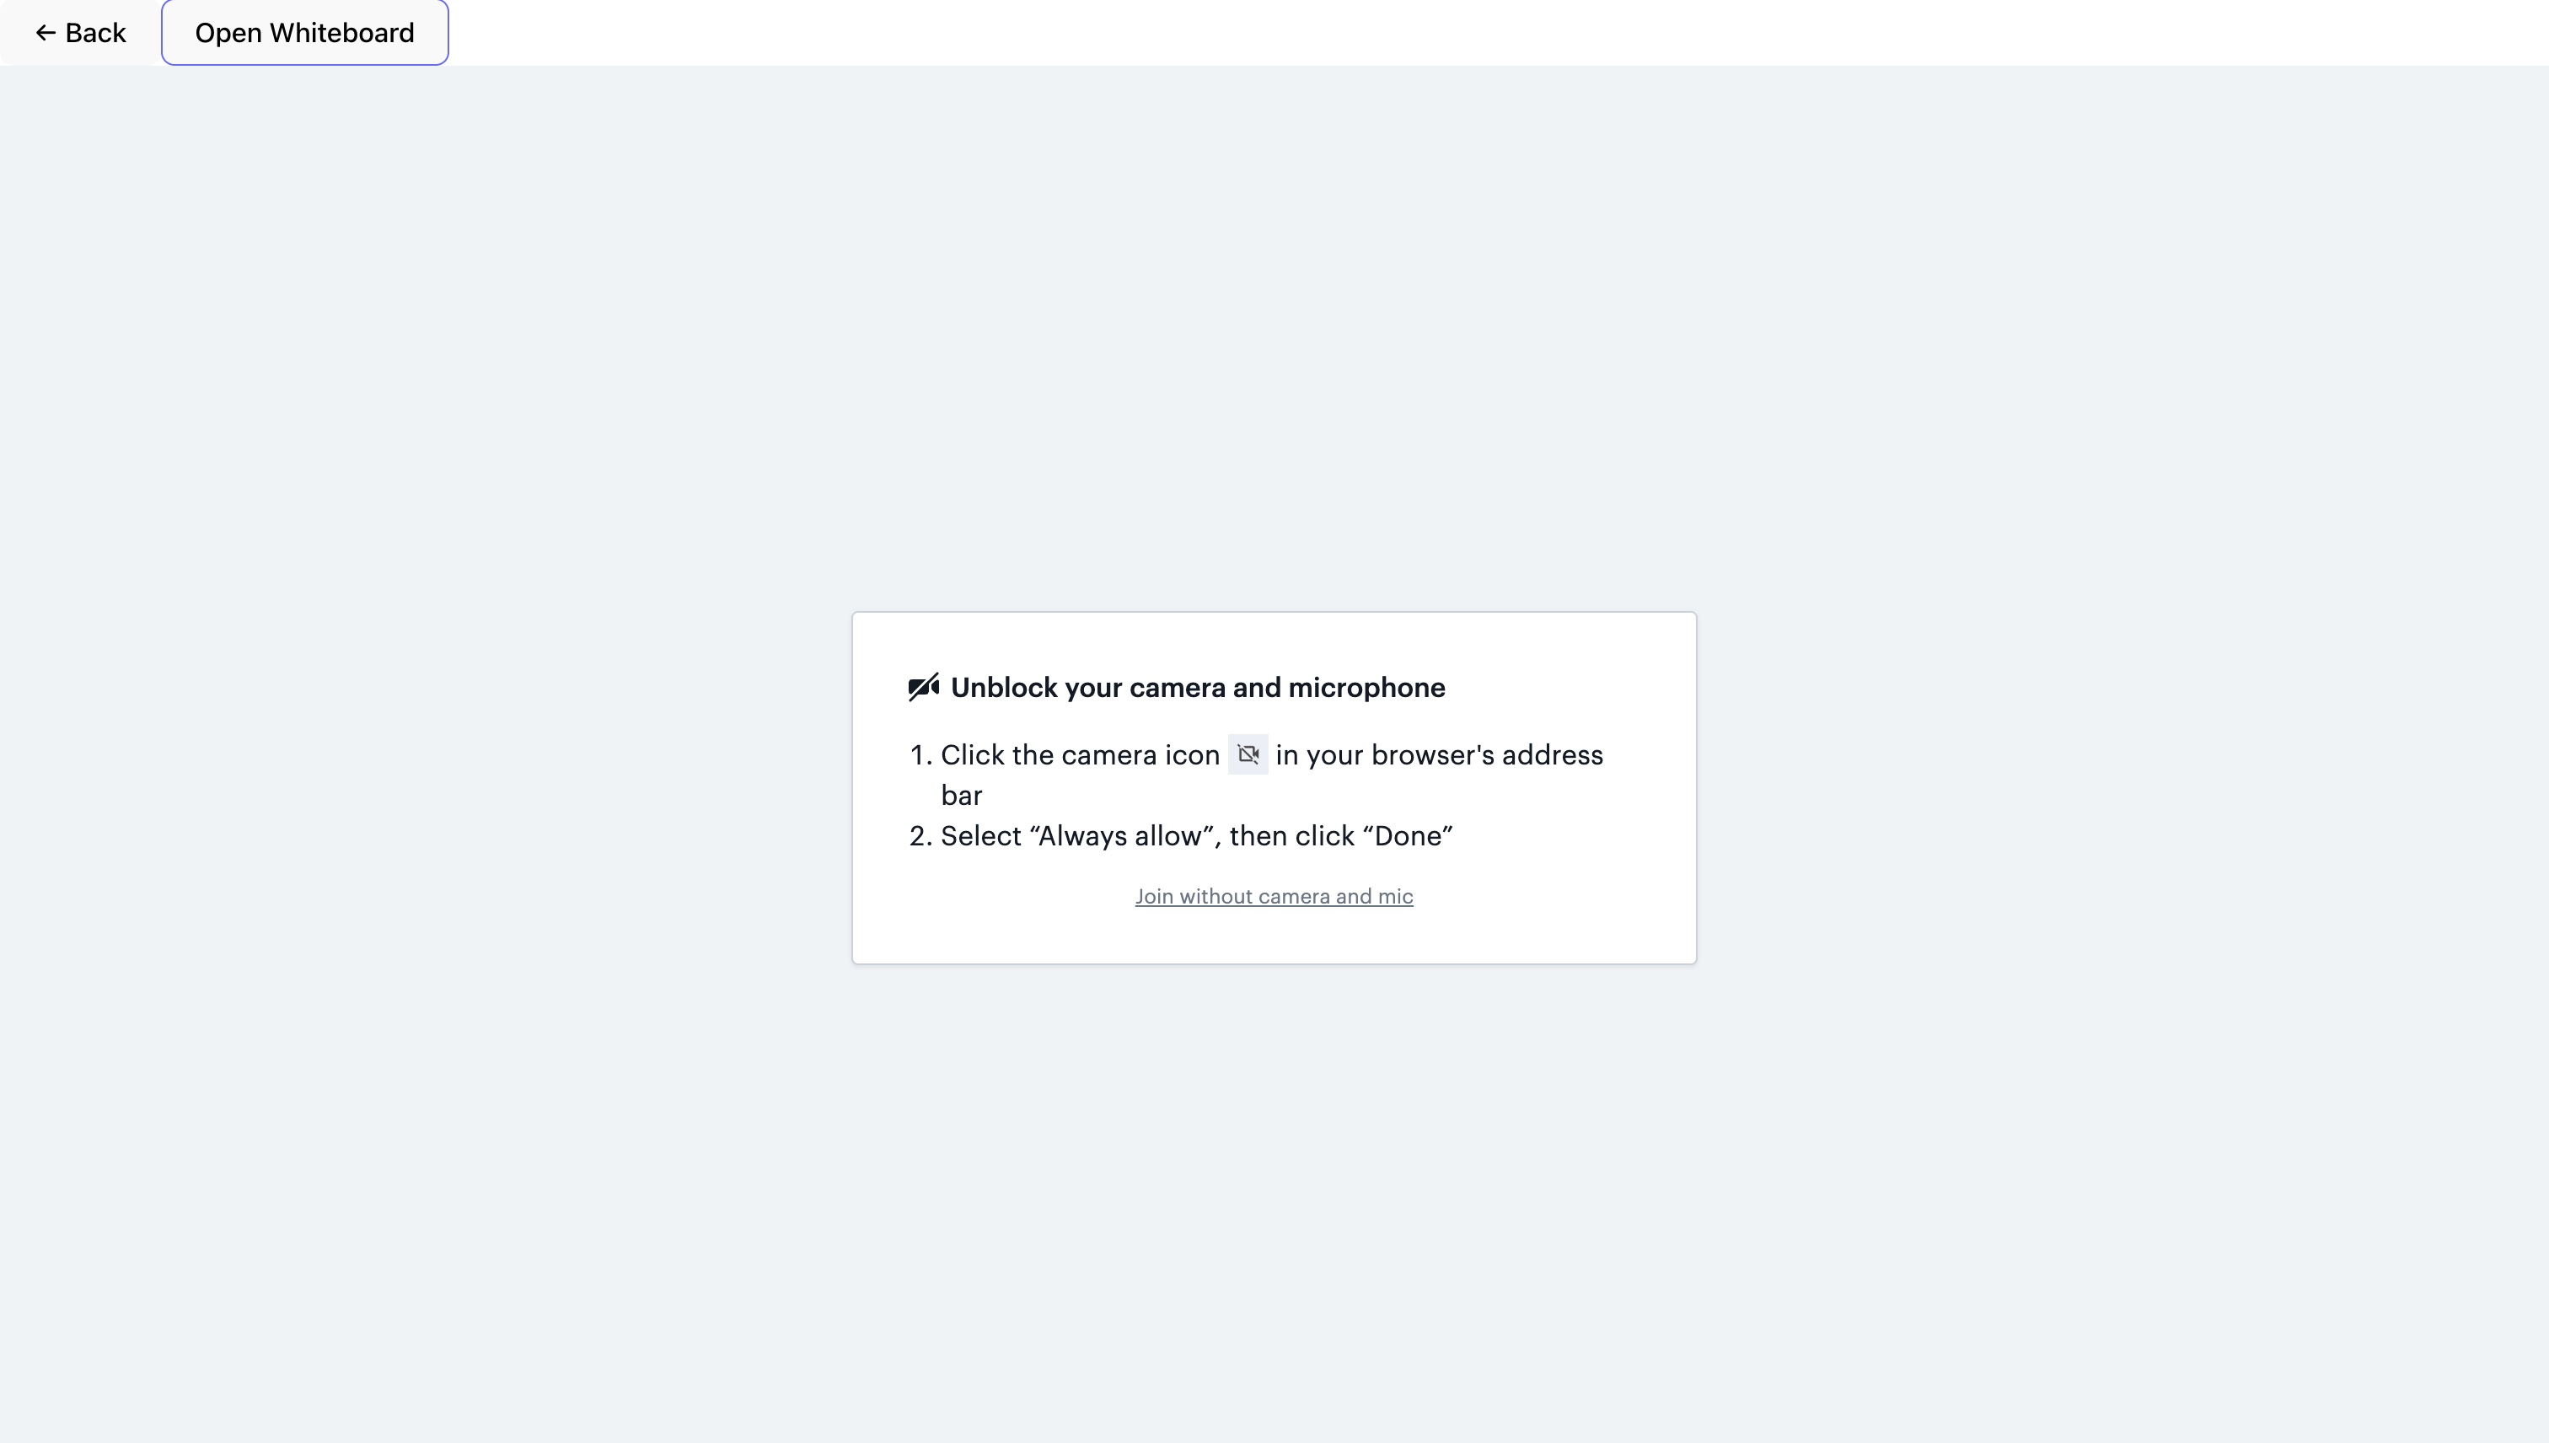Click the left arrow icon beside Back
The height and width of the screenshot is (1443, 2549).
[x=46, y=33]
